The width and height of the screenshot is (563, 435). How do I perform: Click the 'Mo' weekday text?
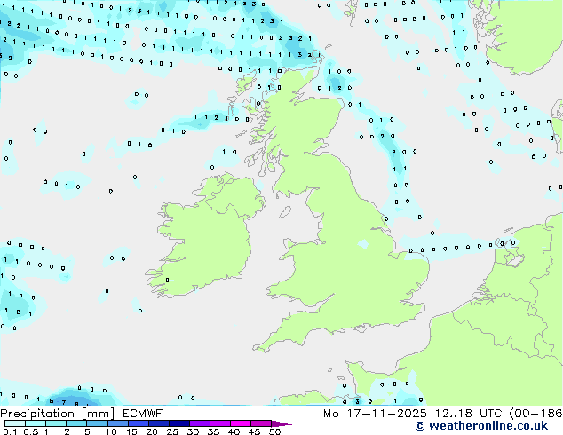click(x=330, y=414)
